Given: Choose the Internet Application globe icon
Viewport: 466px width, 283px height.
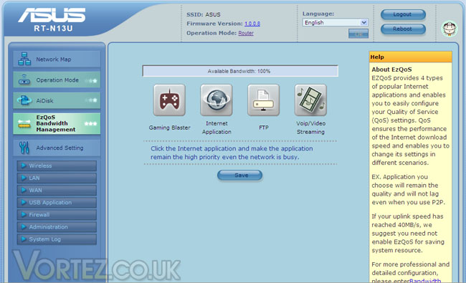Looking at the screenshot, I should click(x=217, y=100).
